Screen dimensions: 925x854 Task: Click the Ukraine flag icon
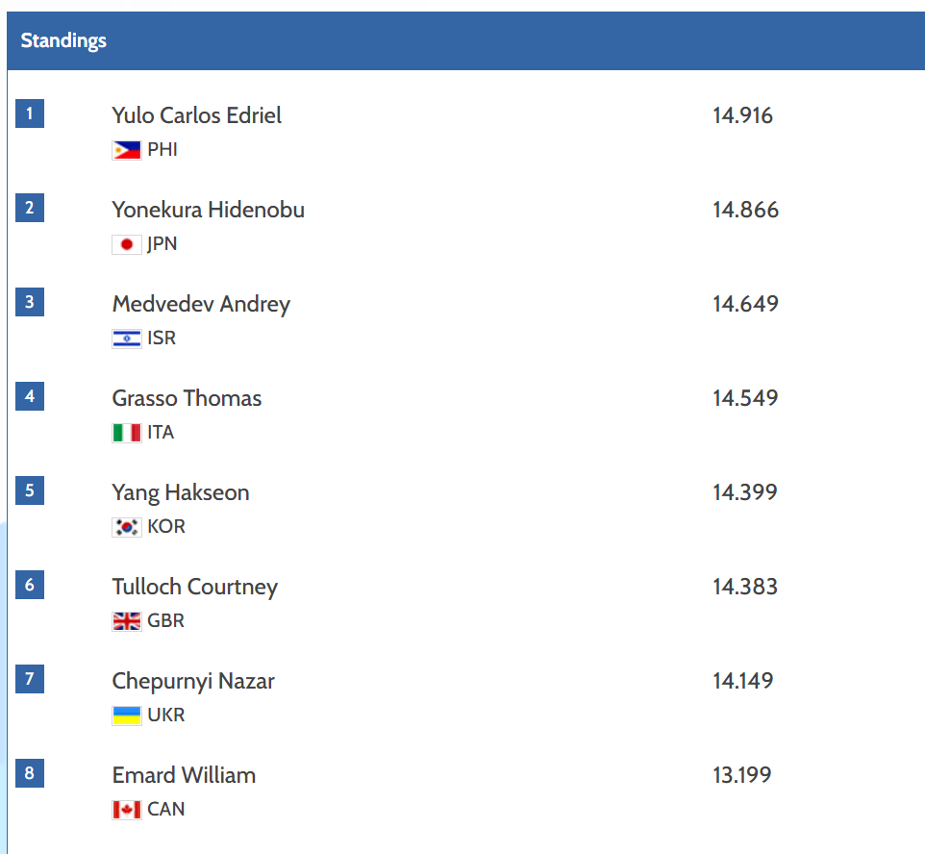(x=127, y=716)
